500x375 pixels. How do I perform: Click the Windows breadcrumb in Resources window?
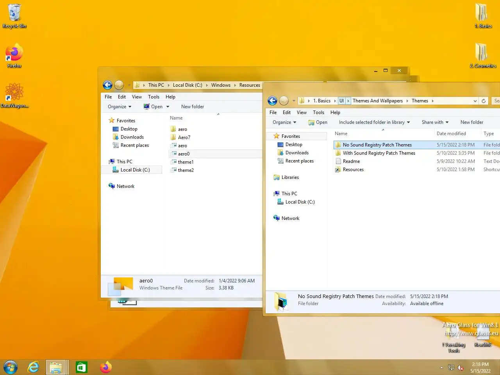tap(221, 85)
